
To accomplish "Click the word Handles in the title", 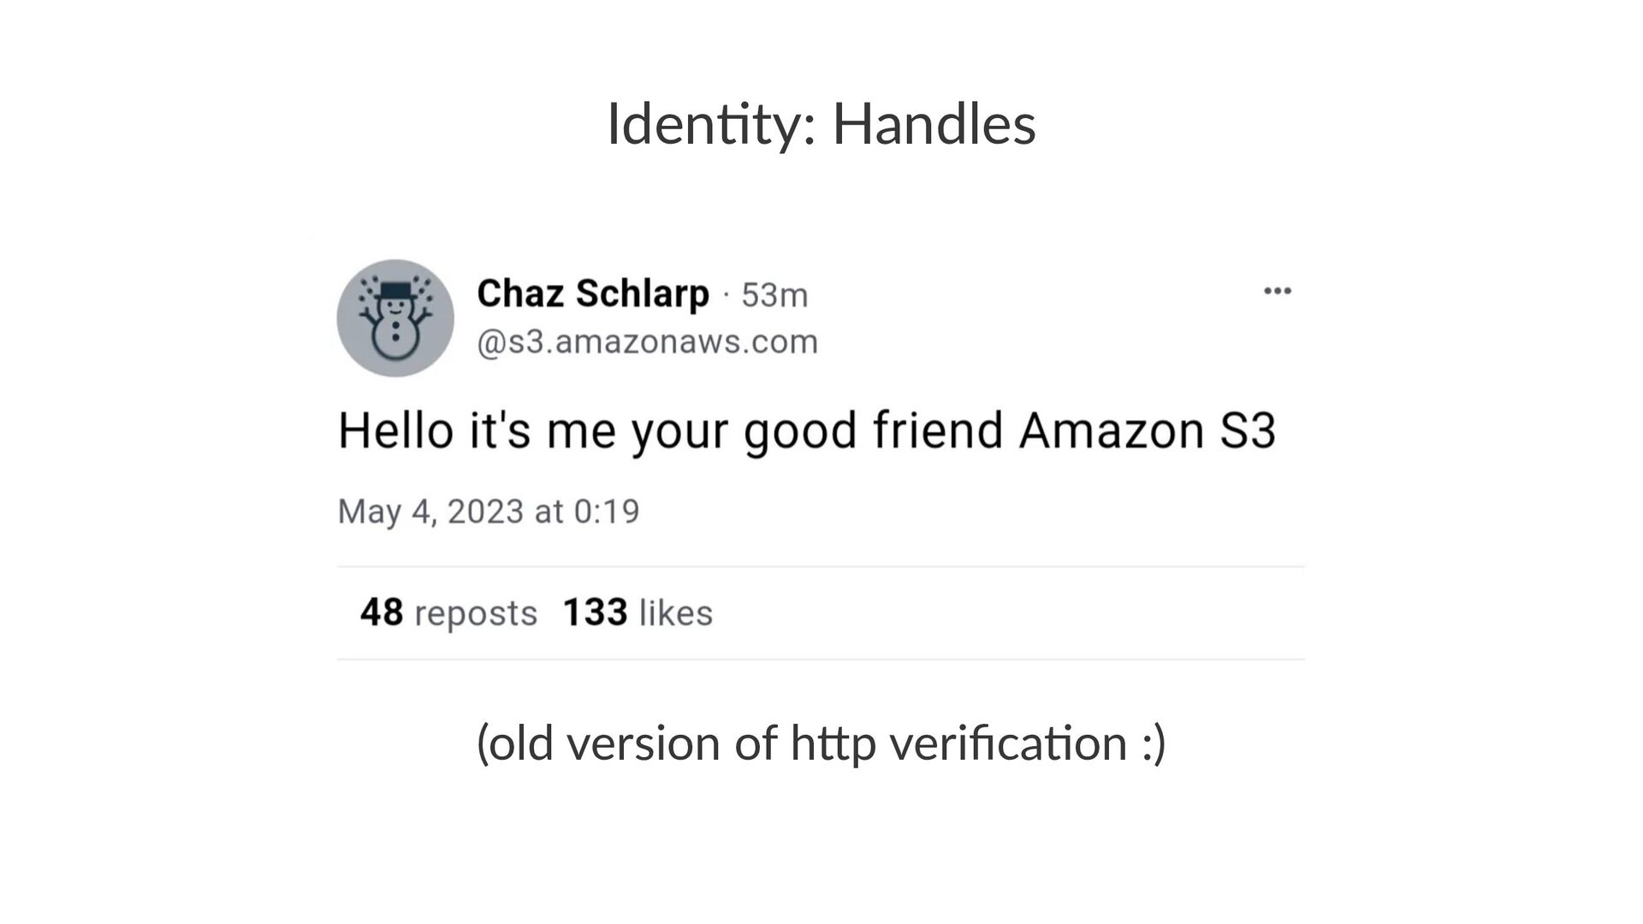I will click(x=934, y=124).
